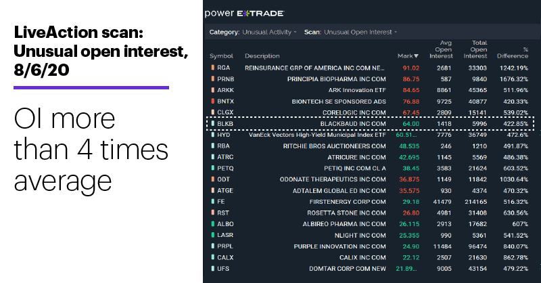
Task: Select the ATRC symbol
Action: pyautogui.click(x=225, y=157)
